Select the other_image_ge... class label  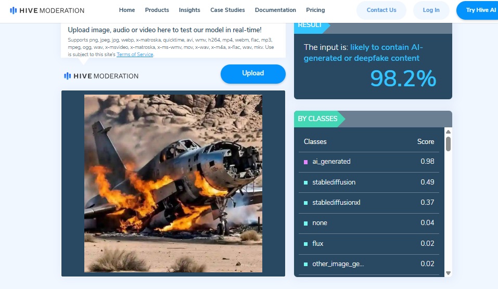tap(338, 264)
